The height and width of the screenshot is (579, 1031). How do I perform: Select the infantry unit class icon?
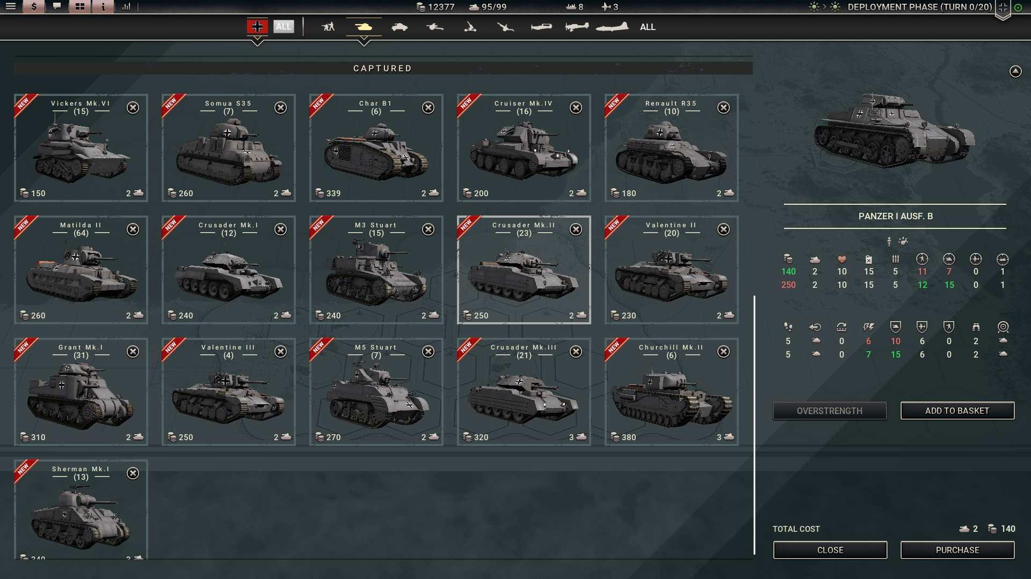pos(328,26)
